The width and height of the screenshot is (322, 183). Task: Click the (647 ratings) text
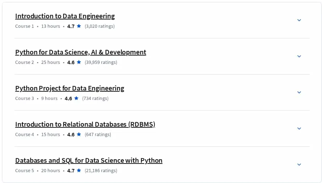[98, 134]
